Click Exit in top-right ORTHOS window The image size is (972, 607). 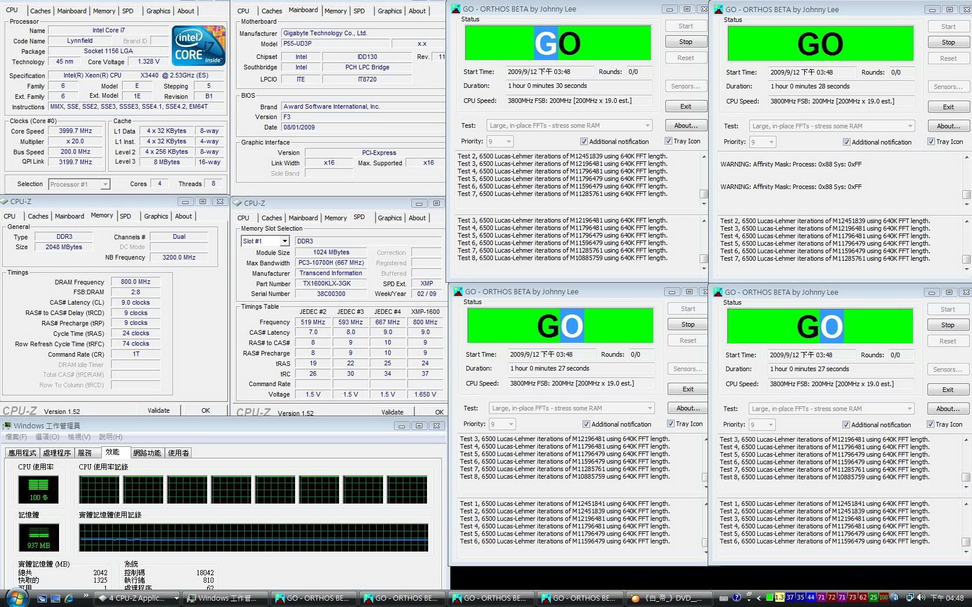point(948,107)
